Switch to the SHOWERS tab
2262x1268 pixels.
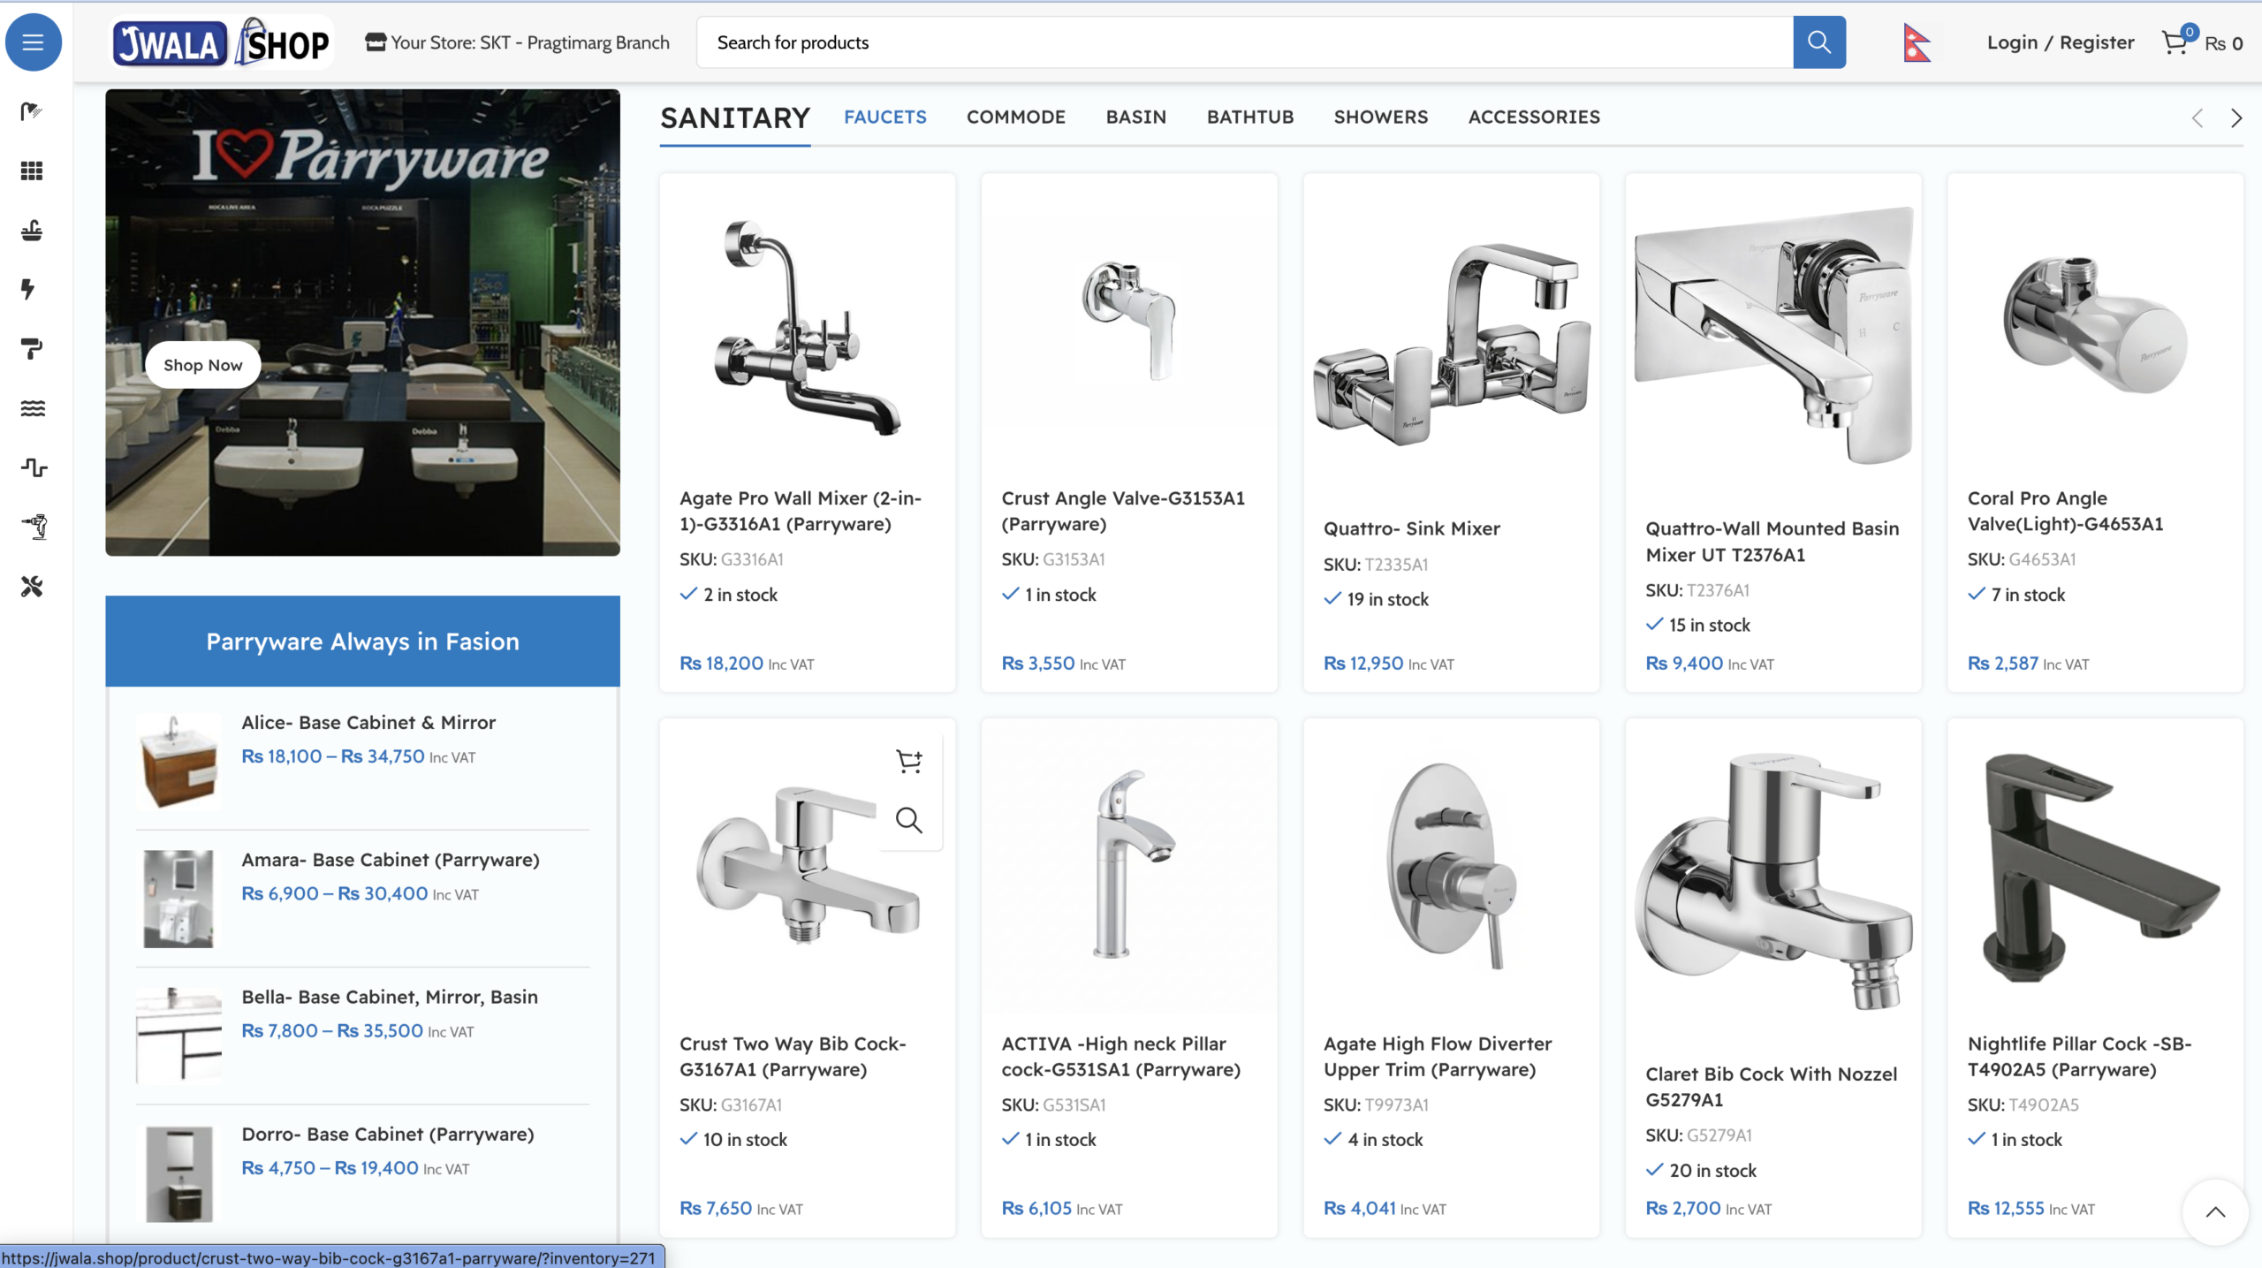[1380, 117]
